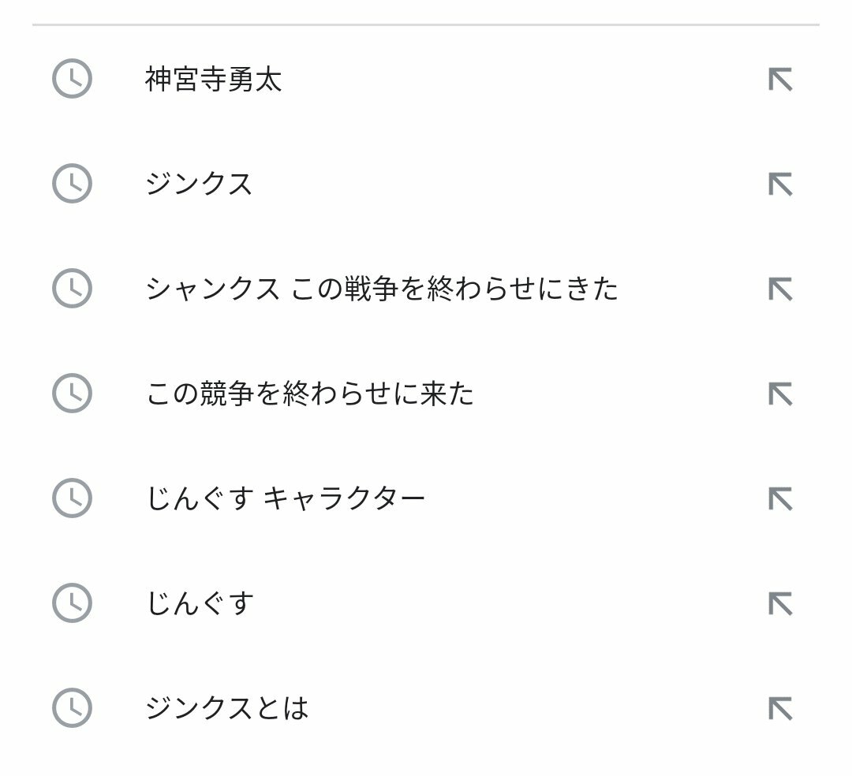
Task: Select the 神宮寺勇太 search suggestion
Action: (x=214, y=80)
